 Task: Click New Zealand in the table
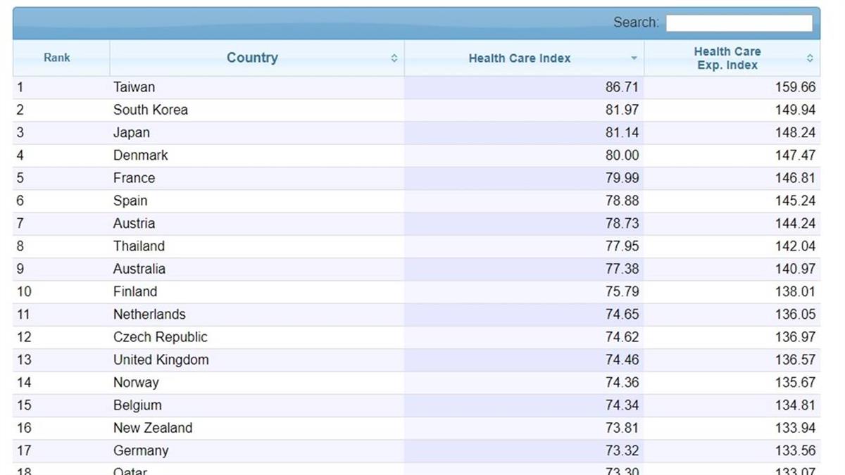coord(153,428)
